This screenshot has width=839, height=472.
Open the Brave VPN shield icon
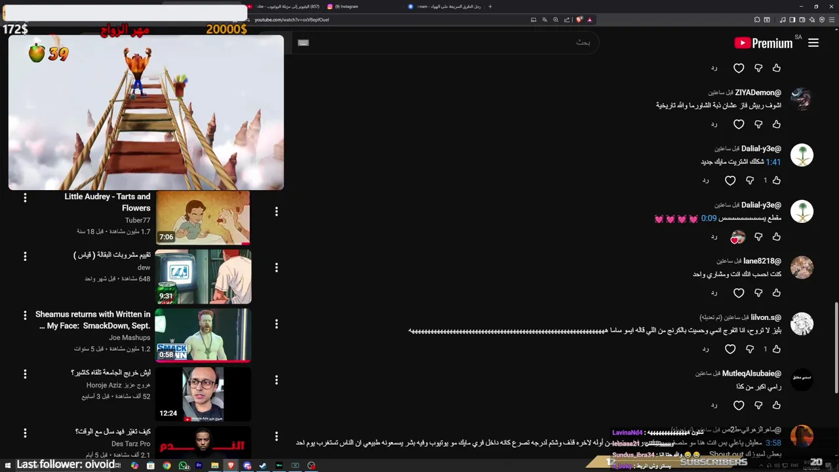[x=822, y=20]
